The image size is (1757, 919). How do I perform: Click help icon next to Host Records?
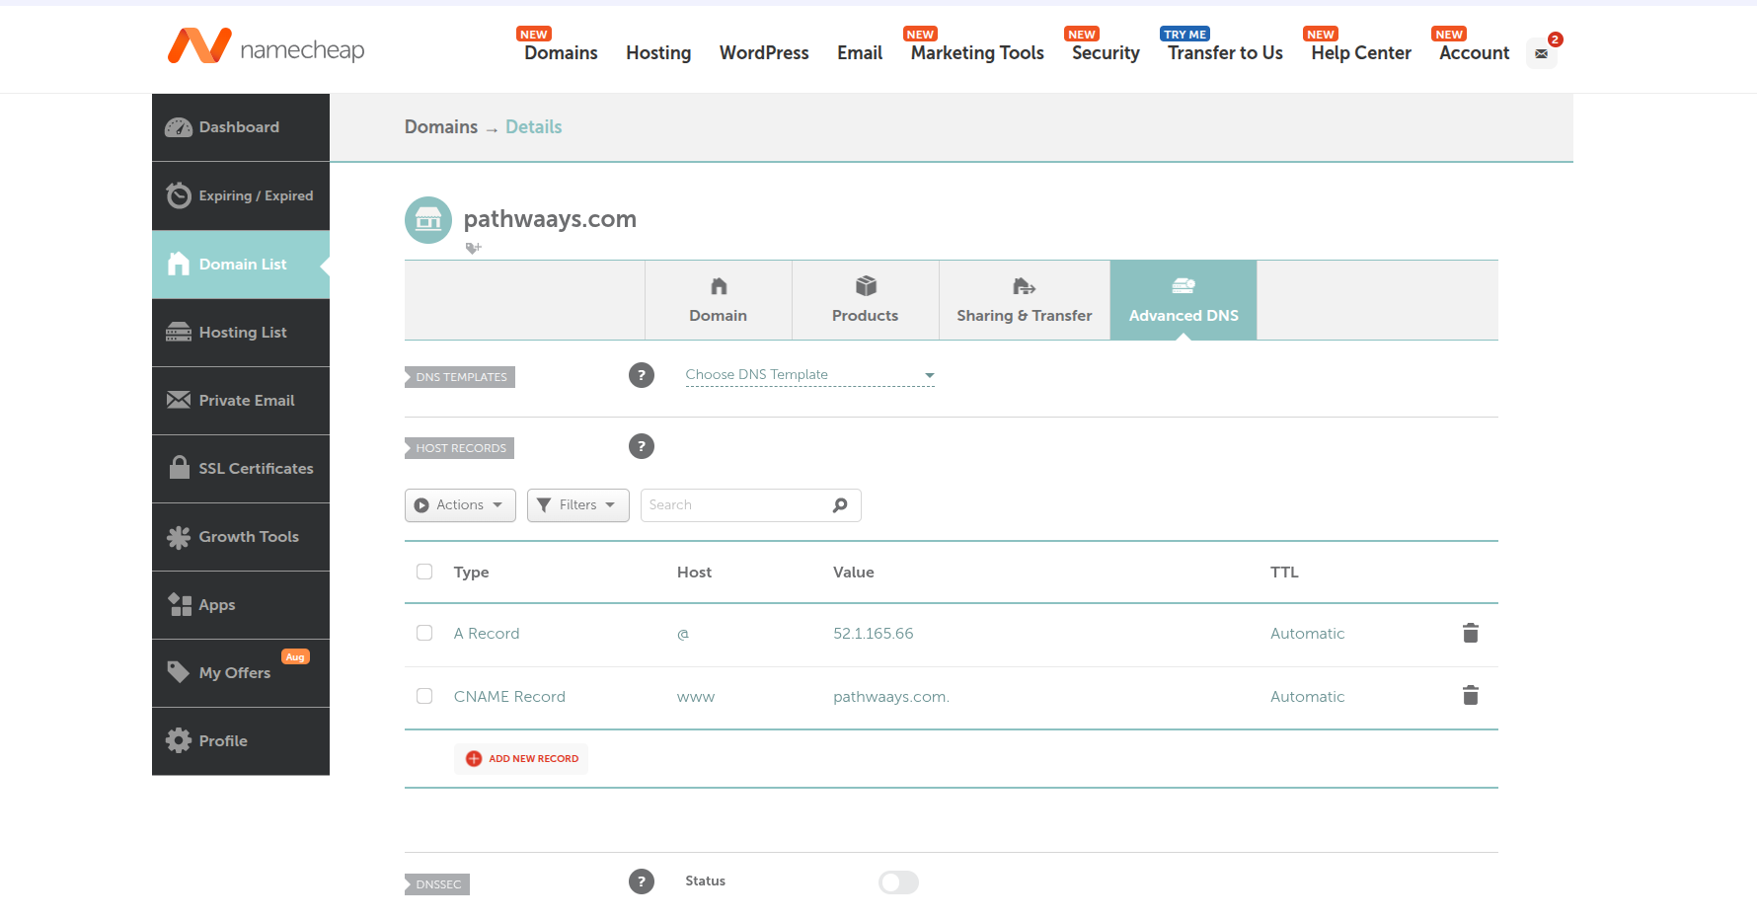[642, 446]
